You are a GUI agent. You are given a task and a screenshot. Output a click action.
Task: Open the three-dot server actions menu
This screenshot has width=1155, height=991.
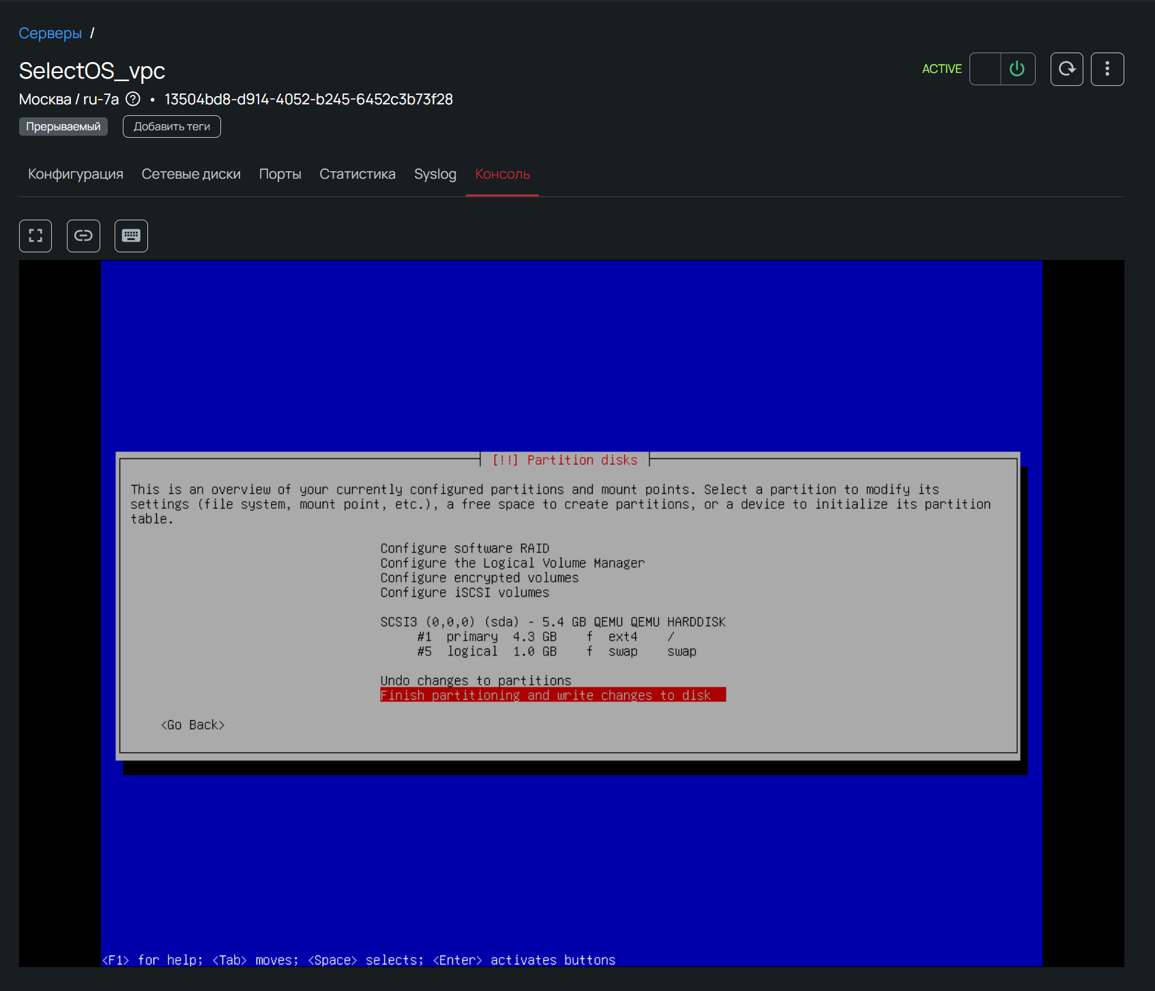click(x=1107, y=69)
